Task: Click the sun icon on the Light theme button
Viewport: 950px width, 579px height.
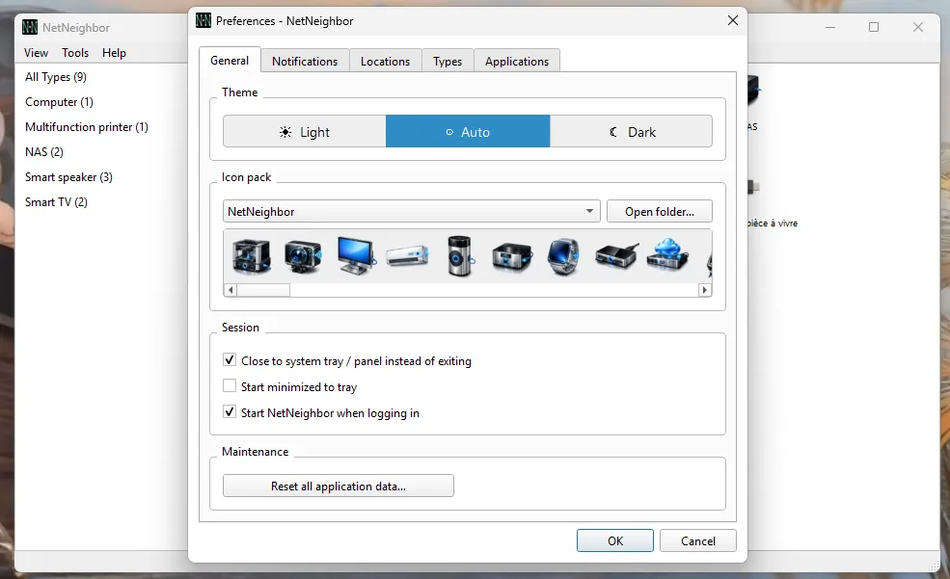Action: click(x=285, y=132)
